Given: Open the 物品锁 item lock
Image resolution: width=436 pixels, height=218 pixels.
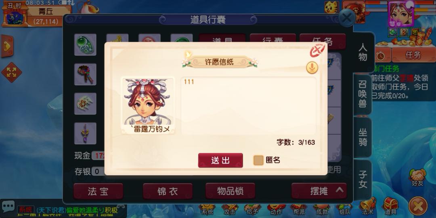Looking at the screenshot, I should (230, 191).
